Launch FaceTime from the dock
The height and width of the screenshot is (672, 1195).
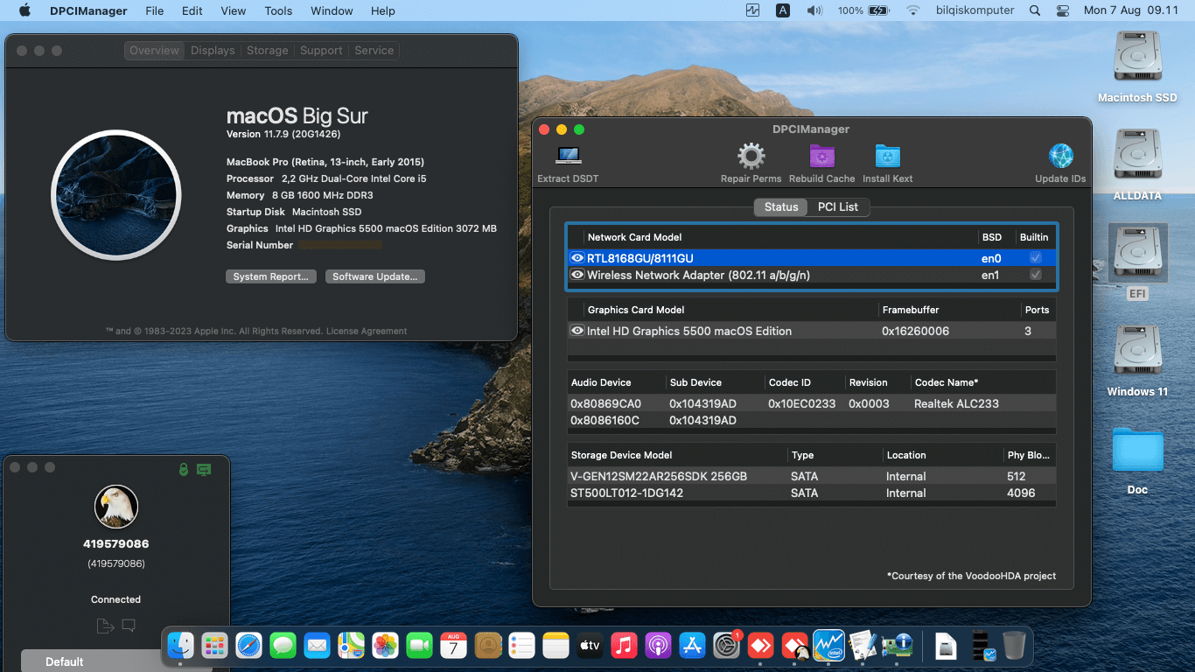(x=420, y=646)
